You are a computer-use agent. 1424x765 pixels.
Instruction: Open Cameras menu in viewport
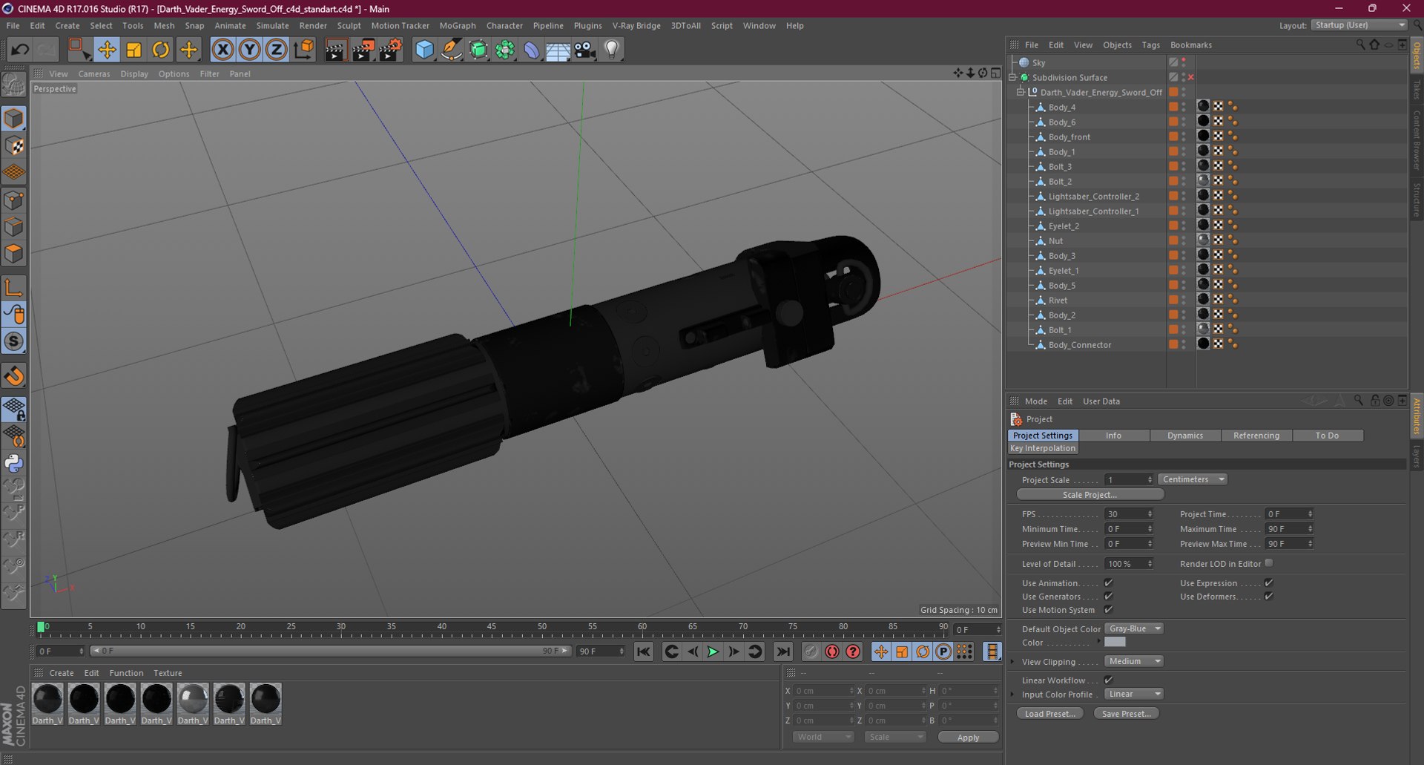coord(94,73)
